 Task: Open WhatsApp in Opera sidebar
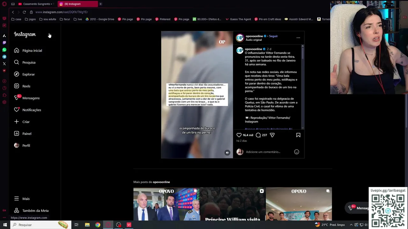(x=4, y=50)
